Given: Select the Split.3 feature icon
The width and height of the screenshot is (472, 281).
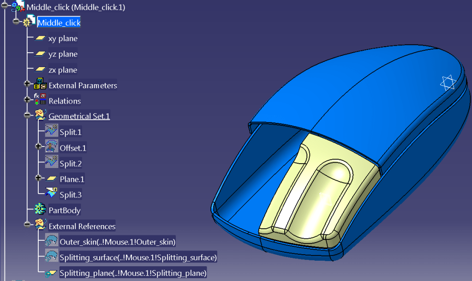Looking at the screenshot, I should [51, 195].
